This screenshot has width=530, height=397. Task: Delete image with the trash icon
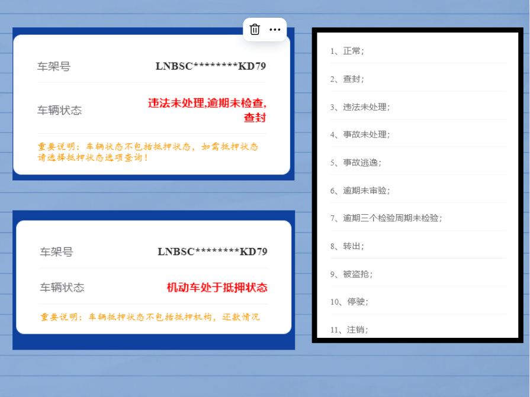(255, 30)
